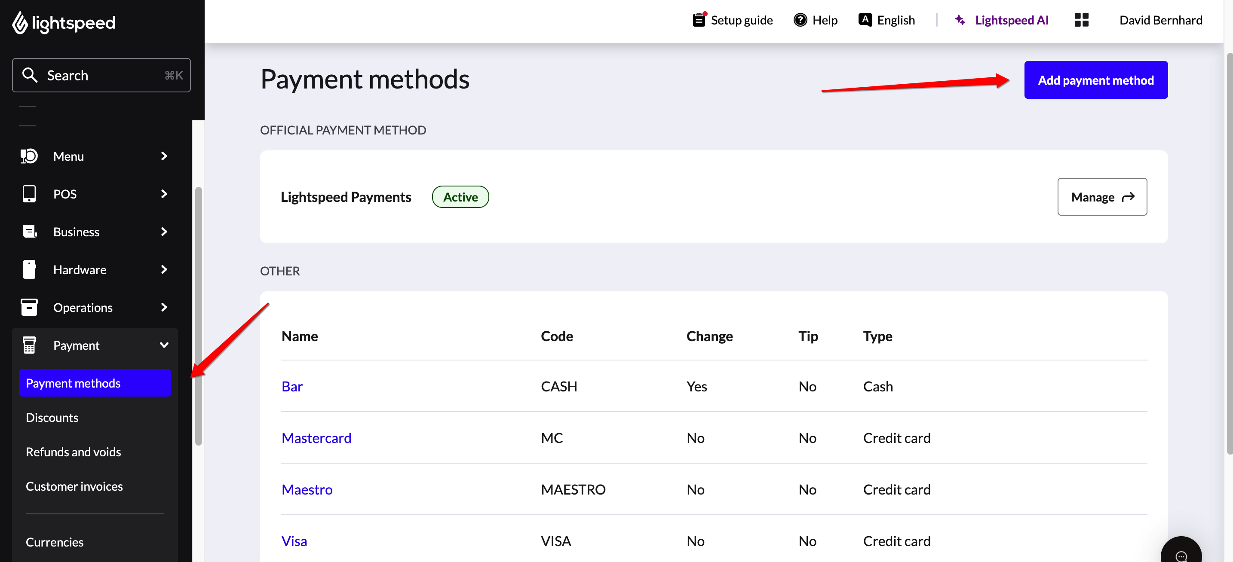Click the Setup guide clipboard icon
Screen dimensions: 1233x562
pos(699,20)
